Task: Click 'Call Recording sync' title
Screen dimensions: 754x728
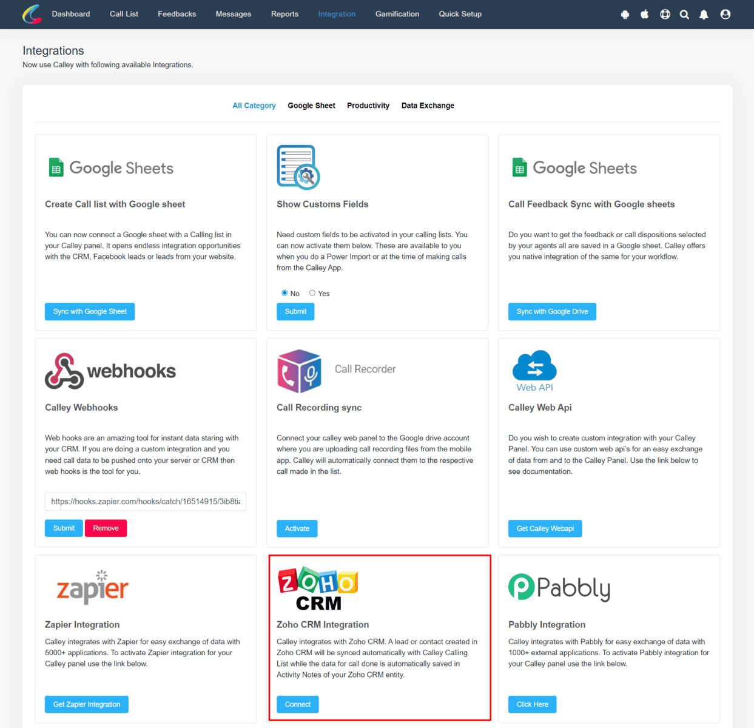Action: [x=319, y=408]
